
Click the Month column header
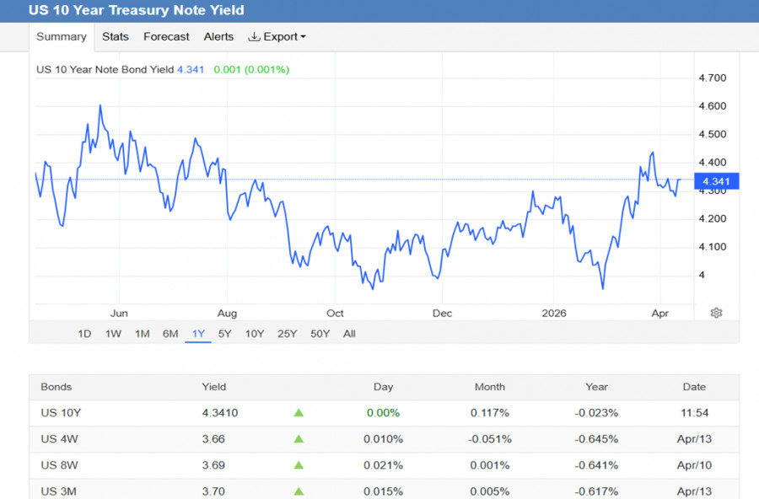[490, 387]
